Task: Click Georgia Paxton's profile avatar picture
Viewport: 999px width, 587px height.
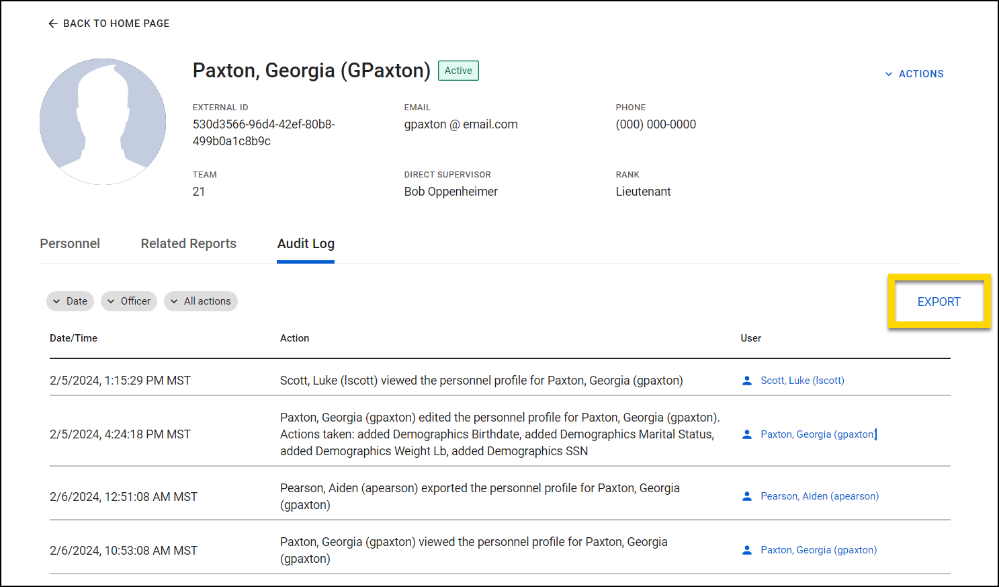Action: (x=103, y=122)
